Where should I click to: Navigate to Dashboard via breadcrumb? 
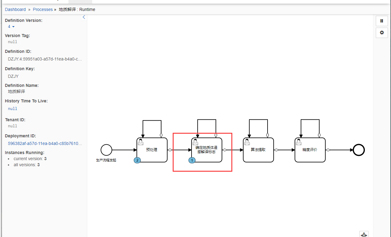(15, 9)
